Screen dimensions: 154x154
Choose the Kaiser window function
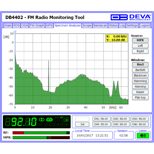[140, 92]
